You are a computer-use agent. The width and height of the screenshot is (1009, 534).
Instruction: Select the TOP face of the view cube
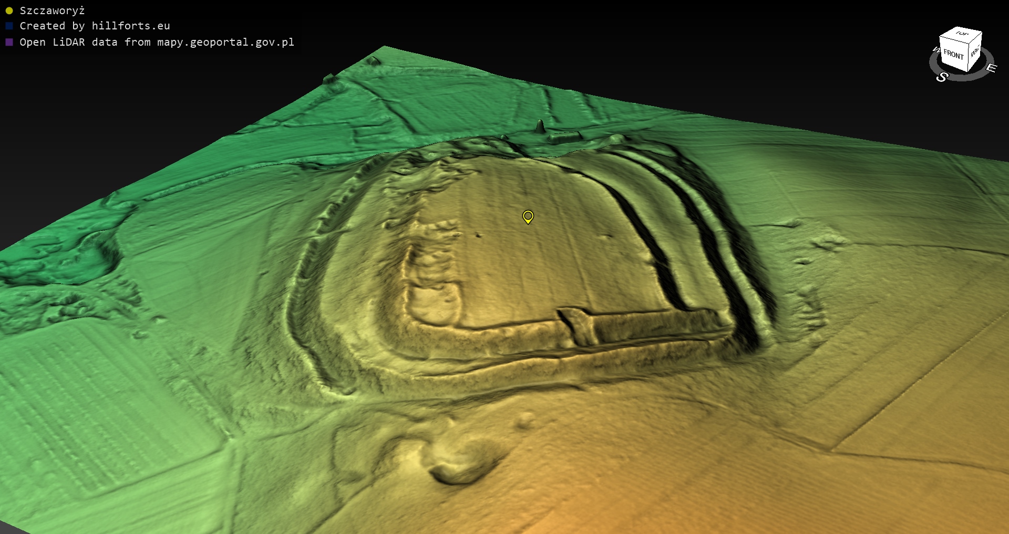click(961, 34)
